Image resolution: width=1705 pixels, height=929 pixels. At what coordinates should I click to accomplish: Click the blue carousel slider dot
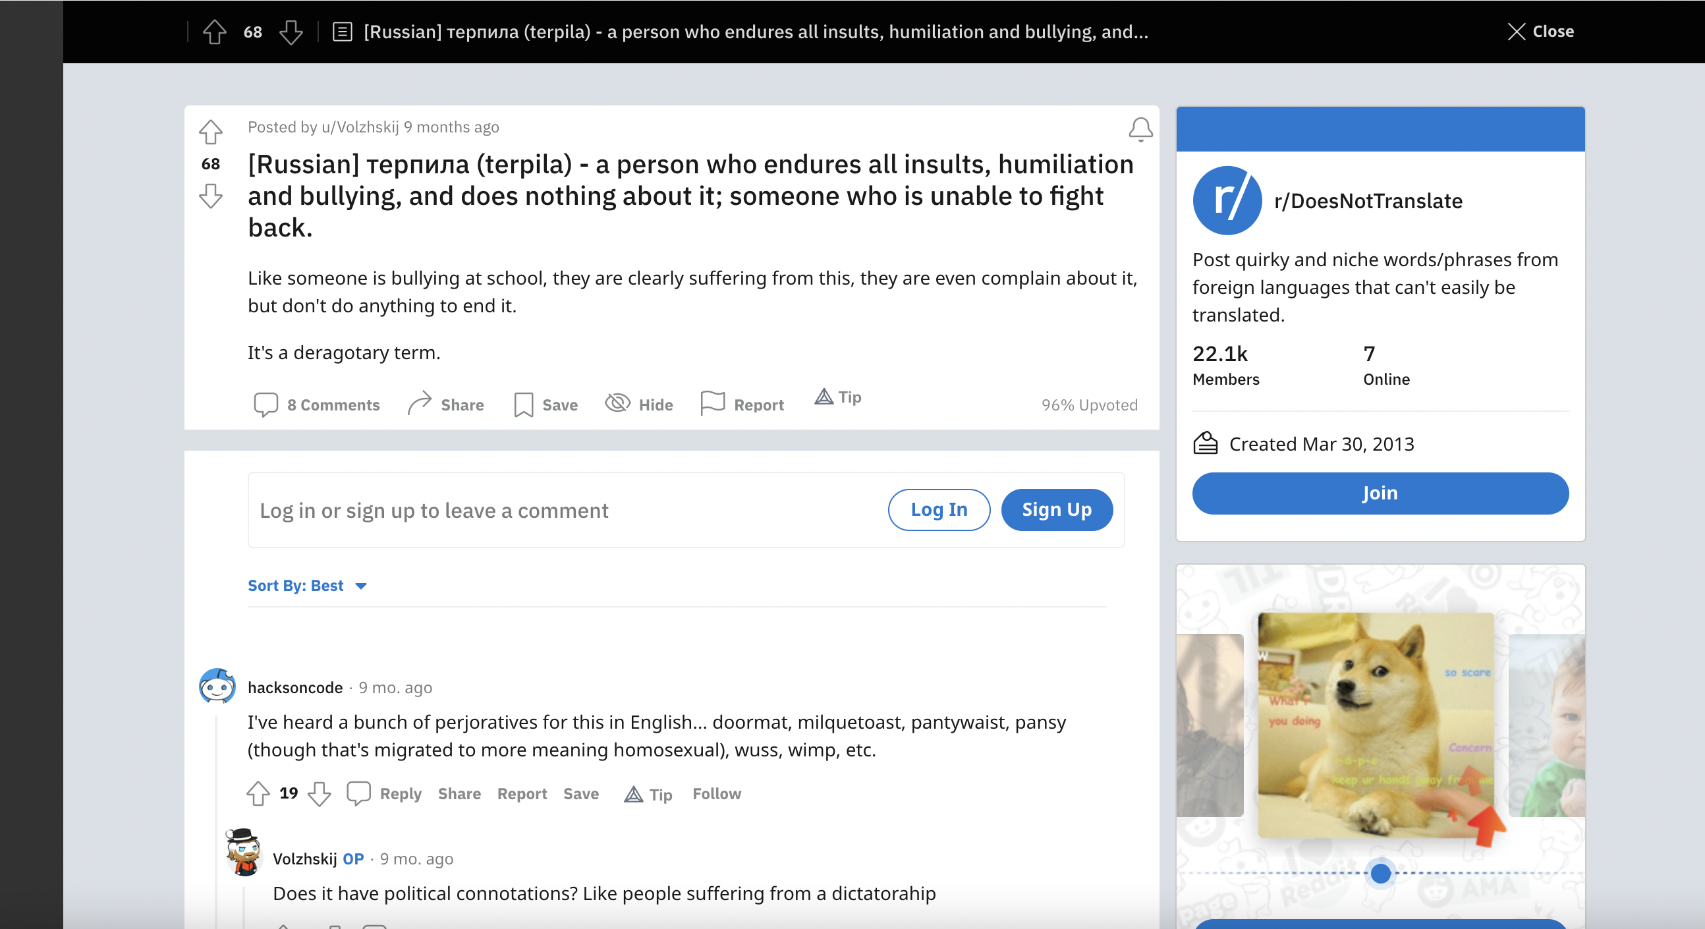click(1380, 874)
